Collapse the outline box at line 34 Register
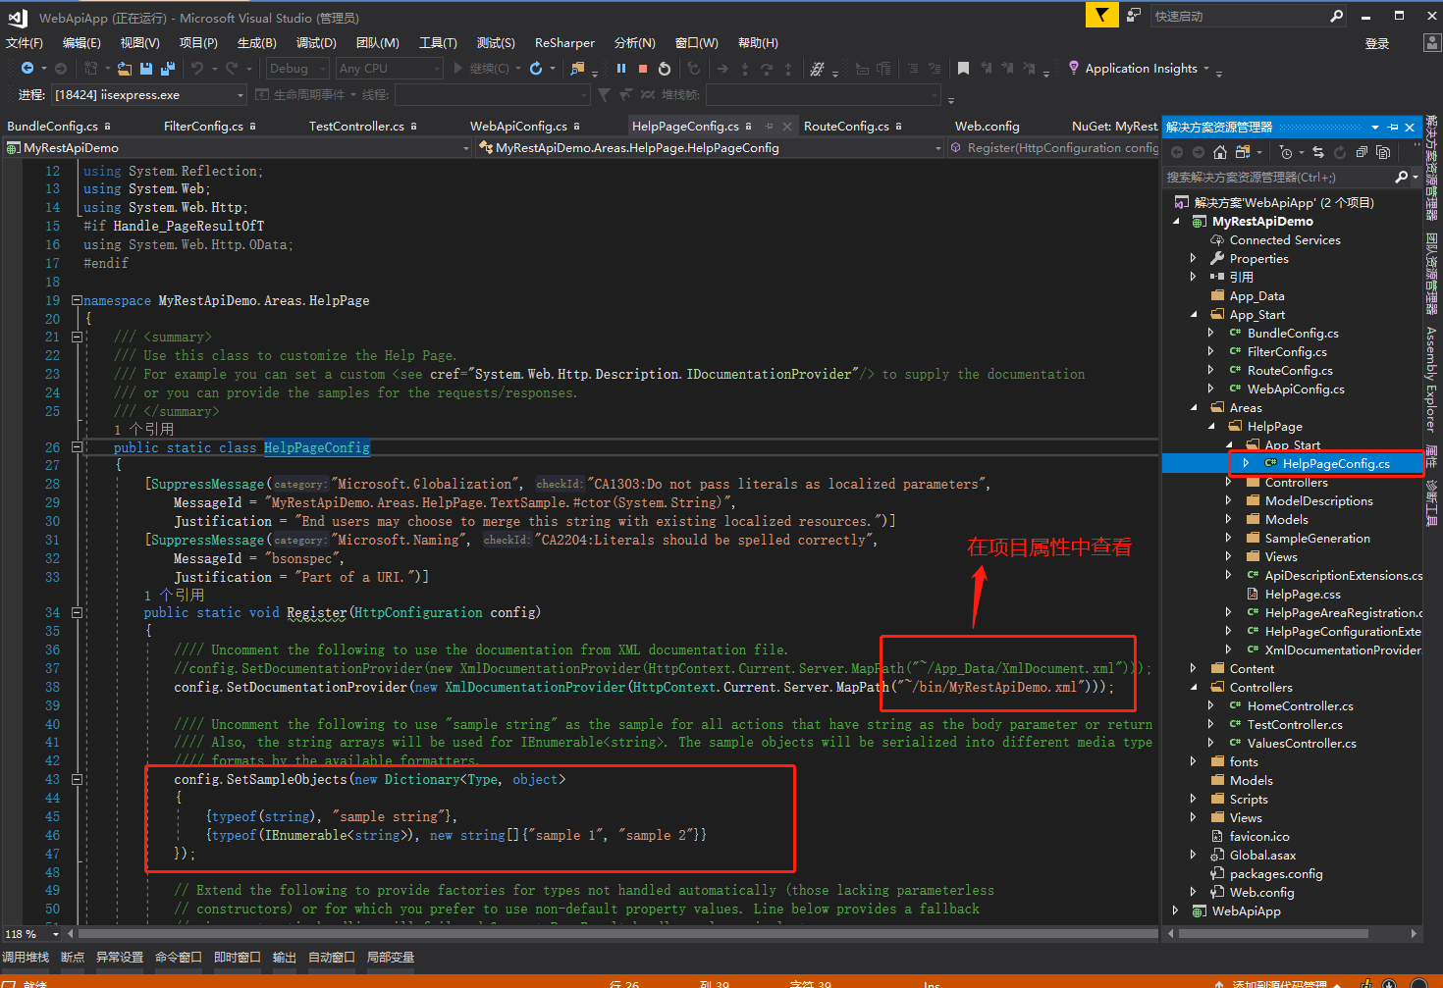 pos(77,612)
